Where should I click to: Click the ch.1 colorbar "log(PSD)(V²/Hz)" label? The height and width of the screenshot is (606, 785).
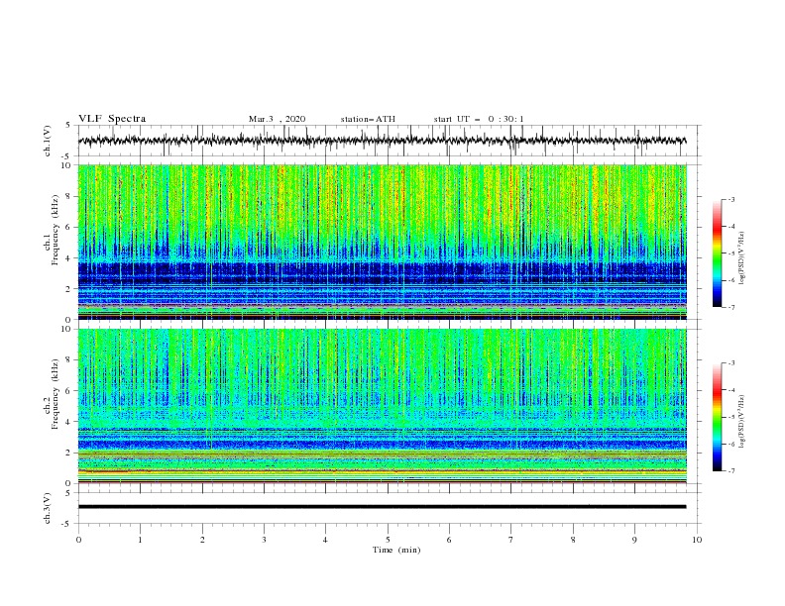[x=741, y=258]
